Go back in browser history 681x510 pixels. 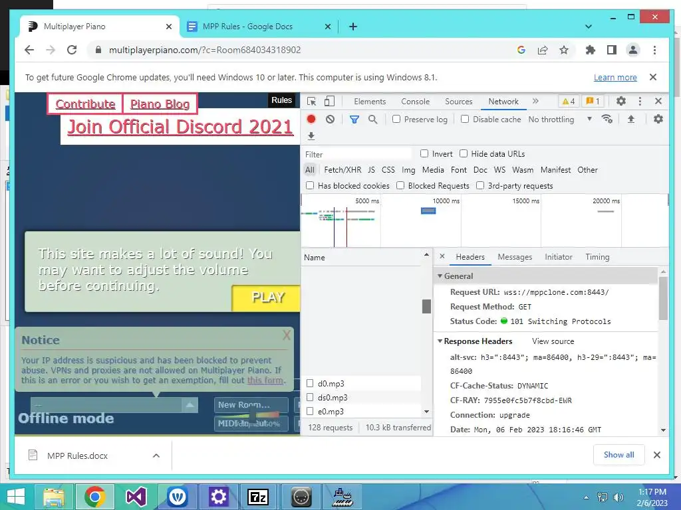tap(29, 50)
